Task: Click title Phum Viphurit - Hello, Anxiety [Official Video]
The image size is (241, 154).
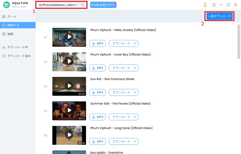Action: 123,30
